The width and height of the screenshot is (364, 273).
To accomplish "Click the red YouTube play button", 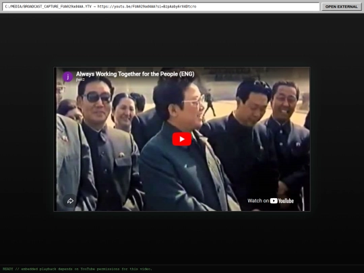I will (x=182, y=139).
